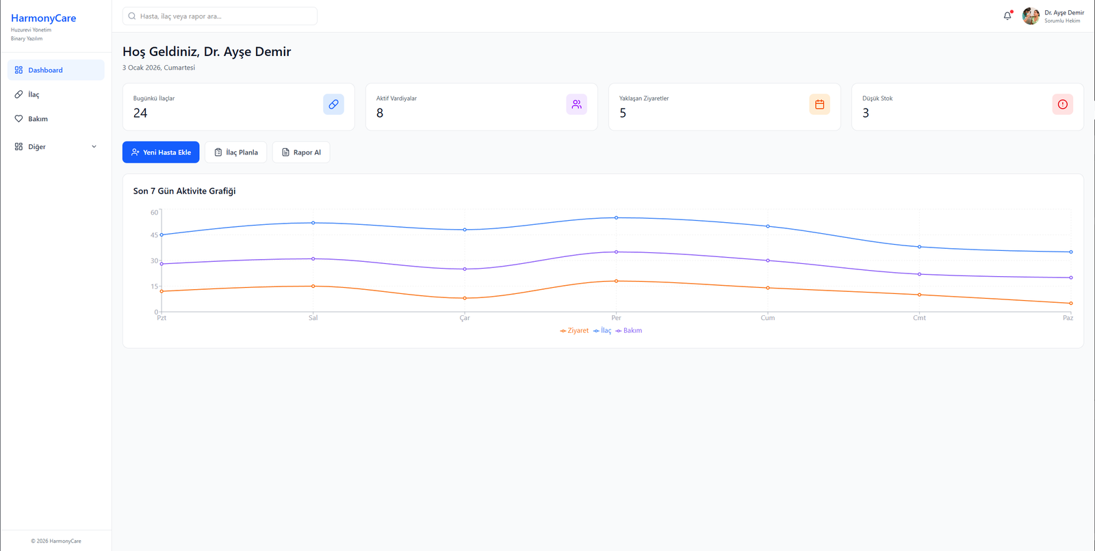Click the notification bell icon
Viewport: 1095px width, 551px height.
tap(1007, 16)
